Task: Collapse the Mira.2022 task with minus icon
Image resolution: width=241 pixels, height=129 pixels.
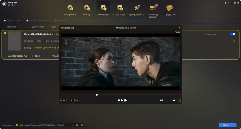Action: coord(5,33)
